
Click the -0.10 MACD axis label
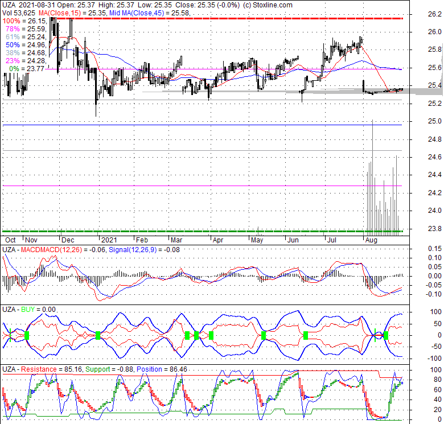point(434,294)
